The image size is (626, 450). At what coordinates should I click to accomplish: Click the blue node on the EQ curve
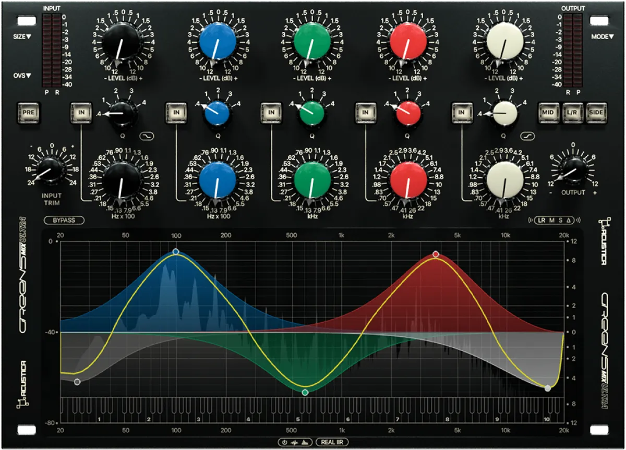coord(176,252)
